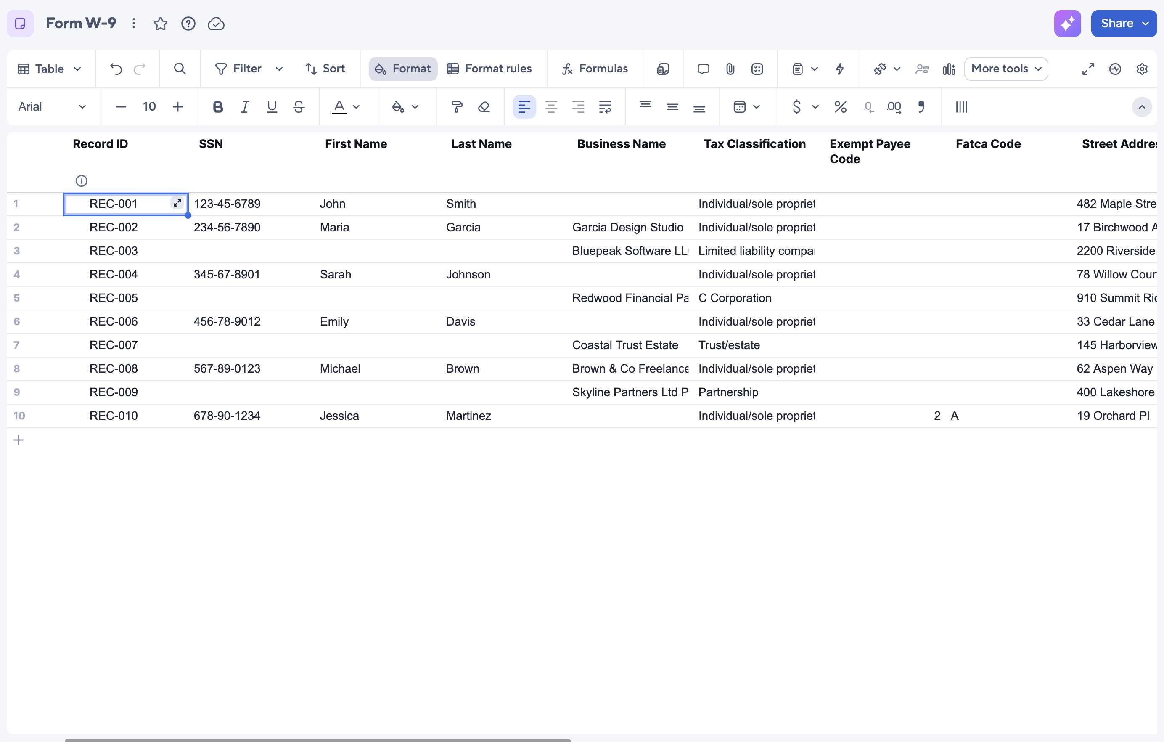Toggle center text alignment

(x=551, y=107)
